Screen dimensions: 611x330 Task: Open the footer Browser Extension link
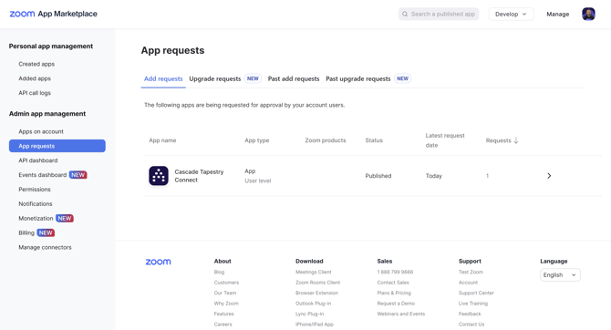(x=316, y=293)
